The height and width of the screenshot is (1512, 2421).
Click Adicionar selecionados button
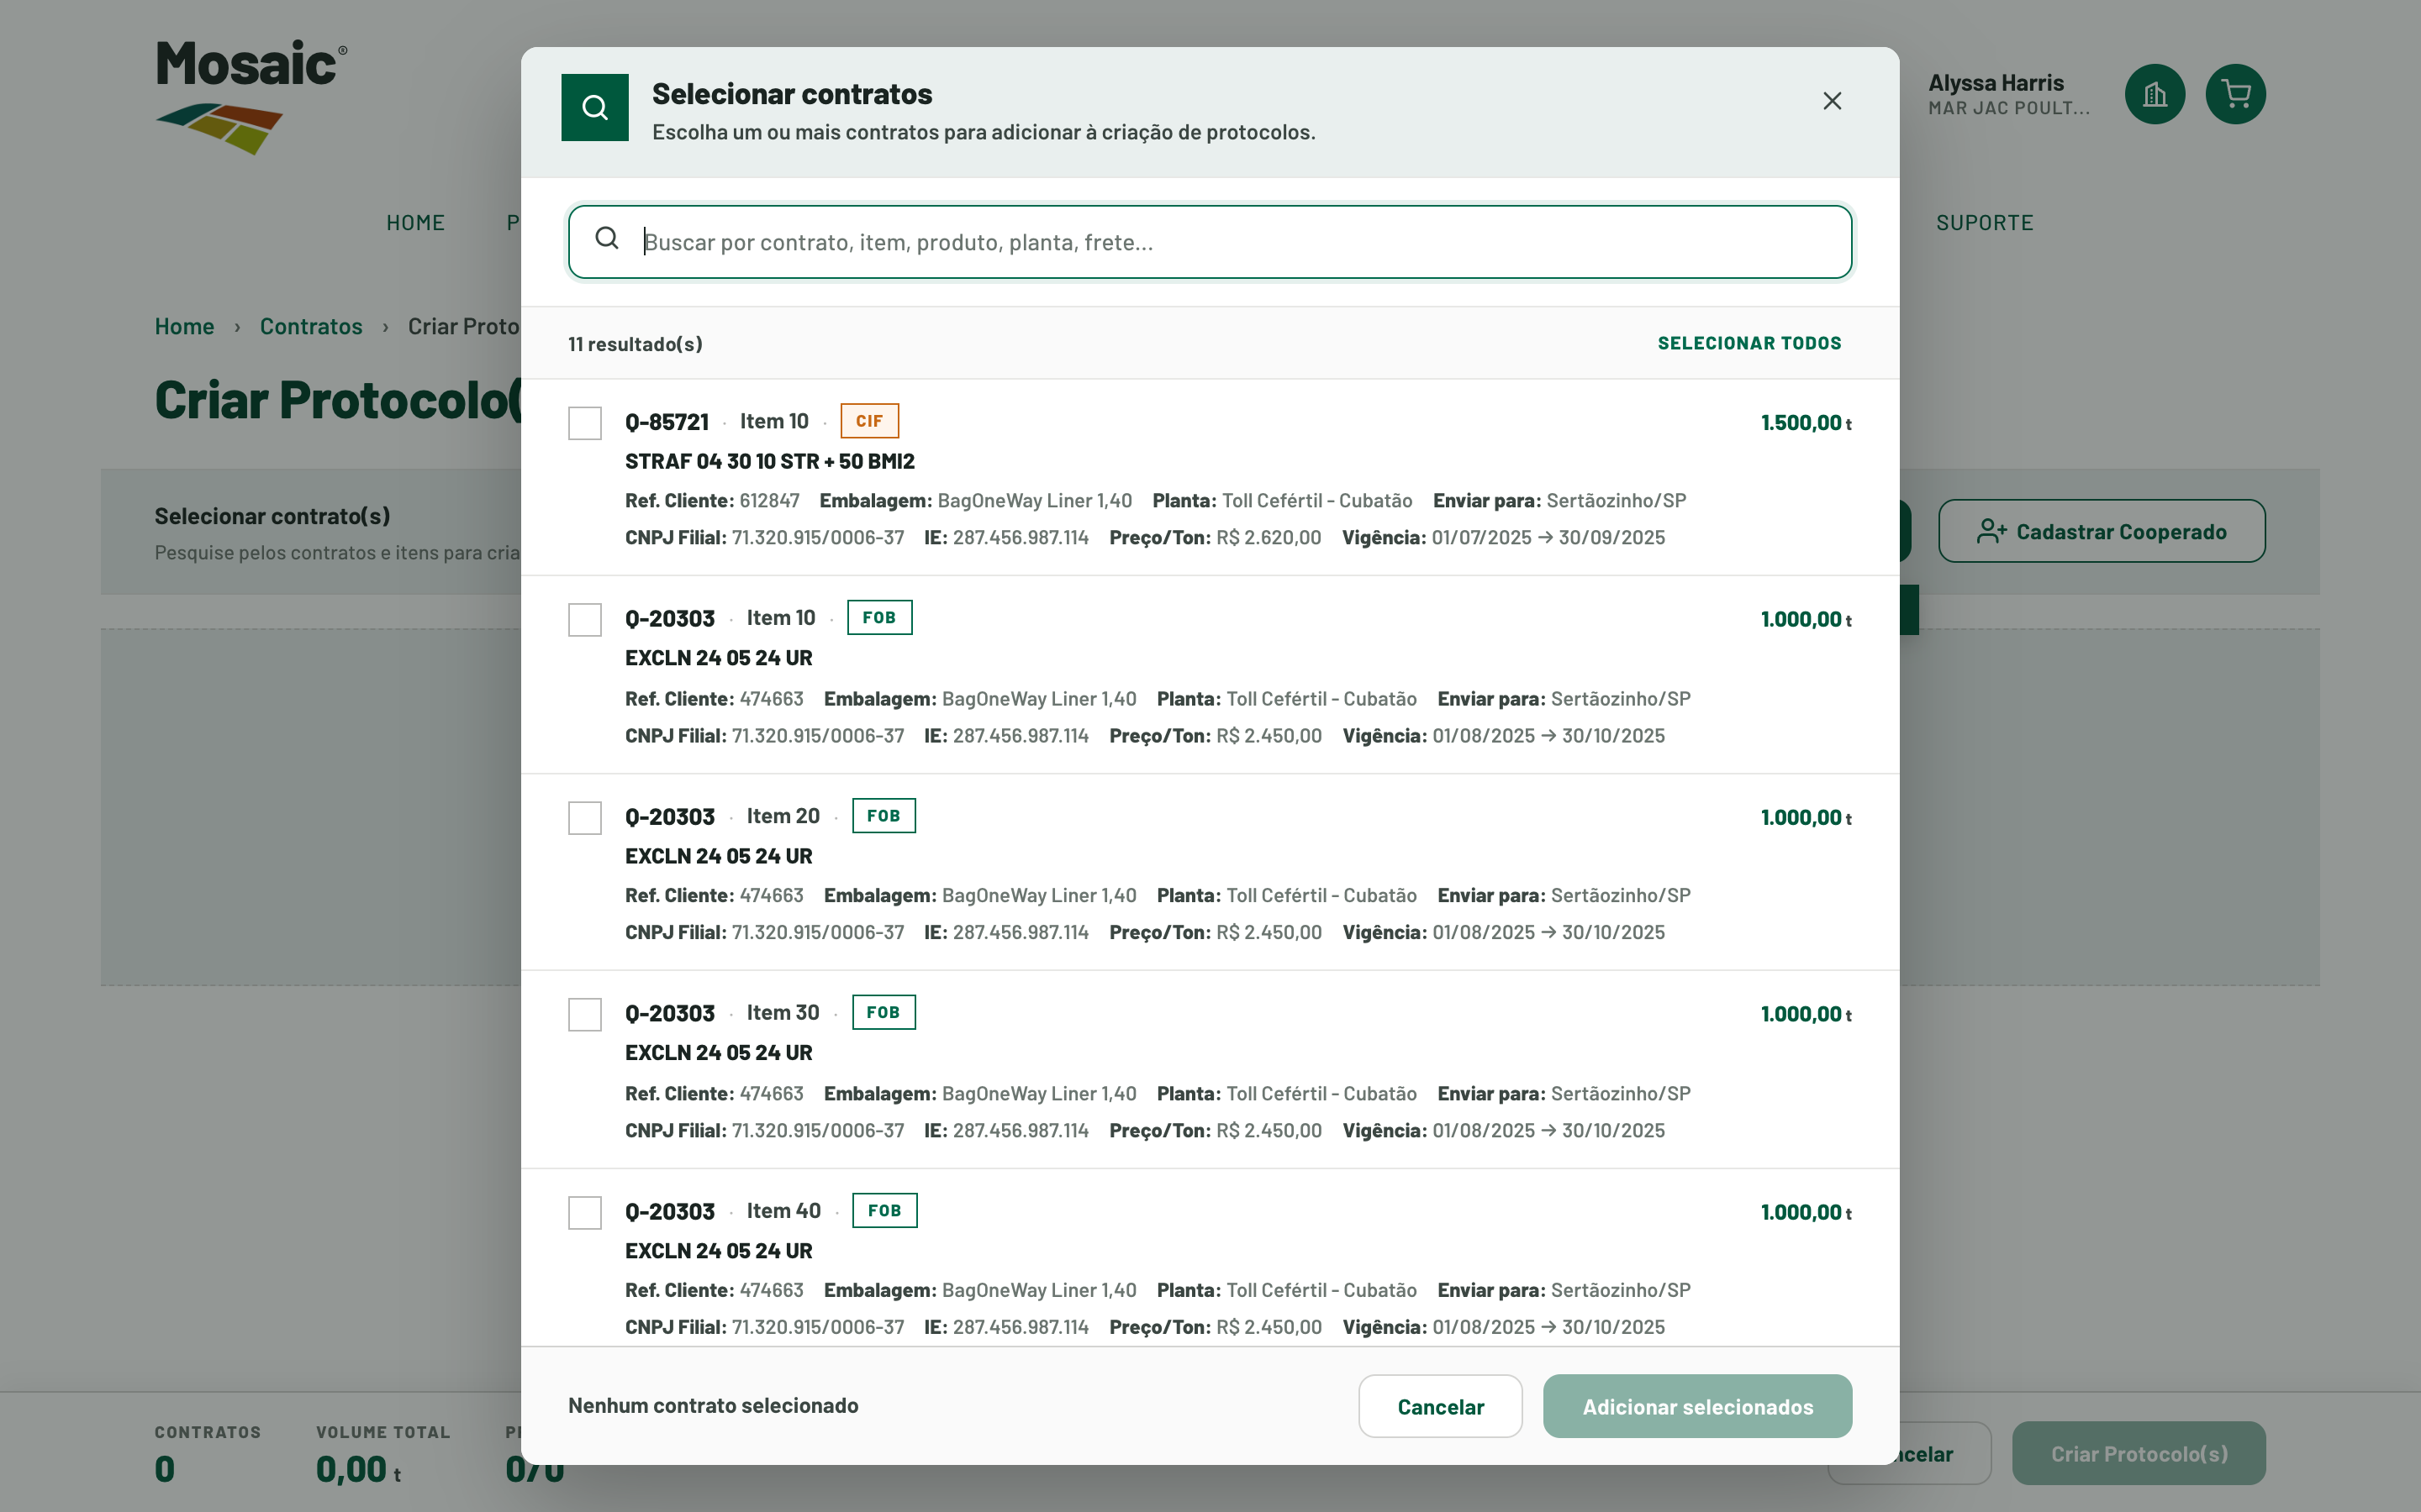pyautogui.click(x=1698, y=1406)
